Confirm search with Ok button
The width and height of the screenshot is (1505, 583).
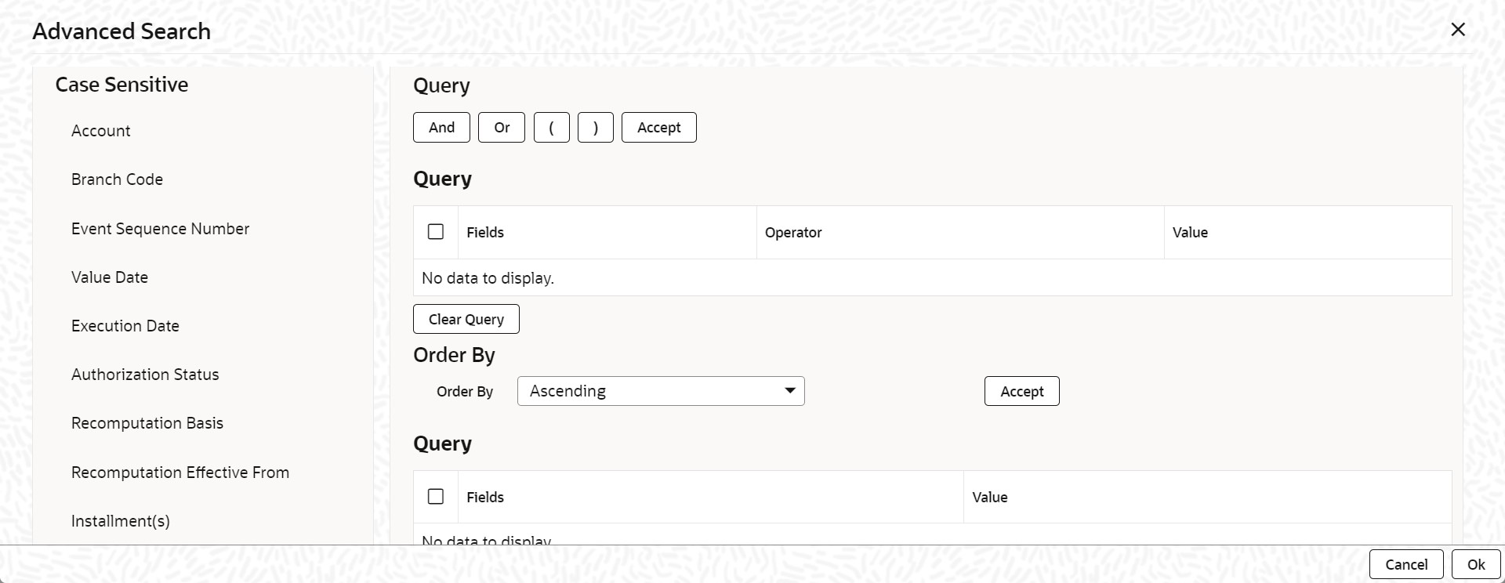click(1476, 564)
